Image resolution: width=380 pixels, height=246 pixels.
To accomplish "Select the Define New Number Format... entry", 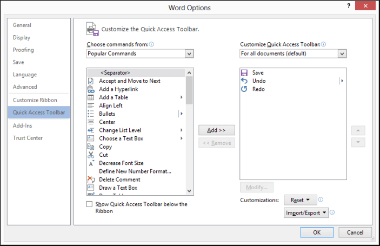I will pyautogui.click(x=136, y=171).
